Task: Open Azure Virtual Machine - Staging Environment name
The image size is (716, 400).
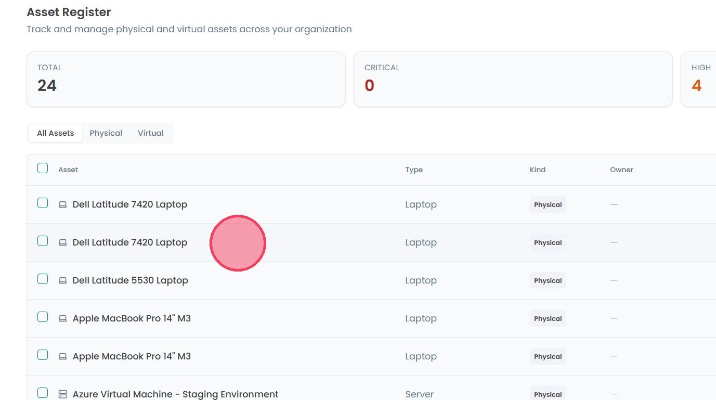Action: (176, 394)
